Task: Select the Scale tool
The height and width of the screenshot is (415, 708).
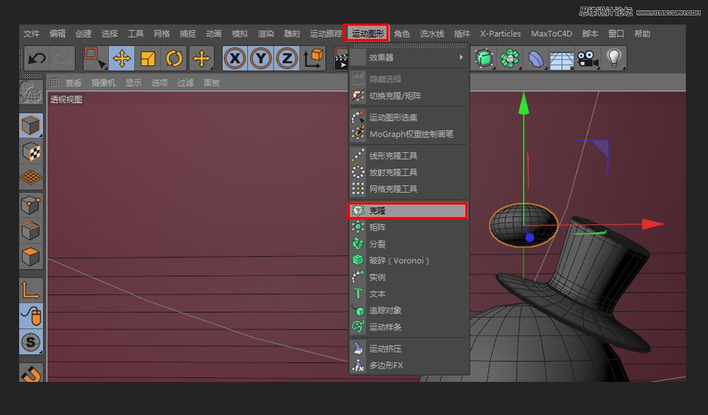Action: pyautogui.click(x=148, y=58)
